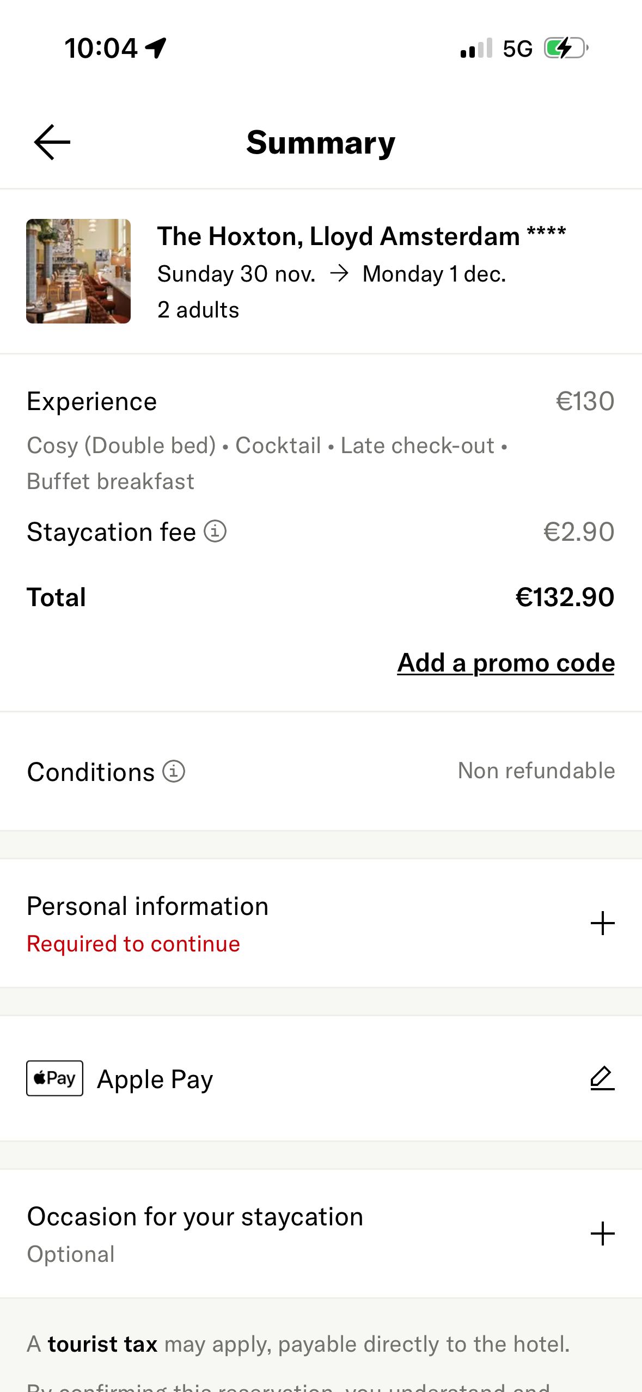This screenshot has width=642, height=1392.
Task: Tap the status bar clock showing 10:04
Action: point(101,48)
